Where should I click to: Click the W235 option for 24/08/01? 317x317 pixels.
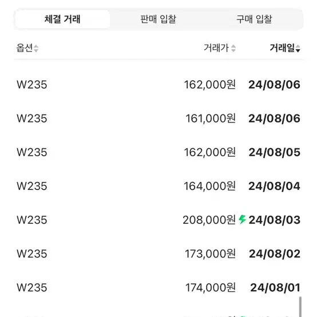[x=31, y=287]
